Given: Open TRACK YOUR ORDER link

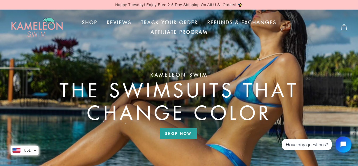Looking at the screenshot, I should coord(169,22).
